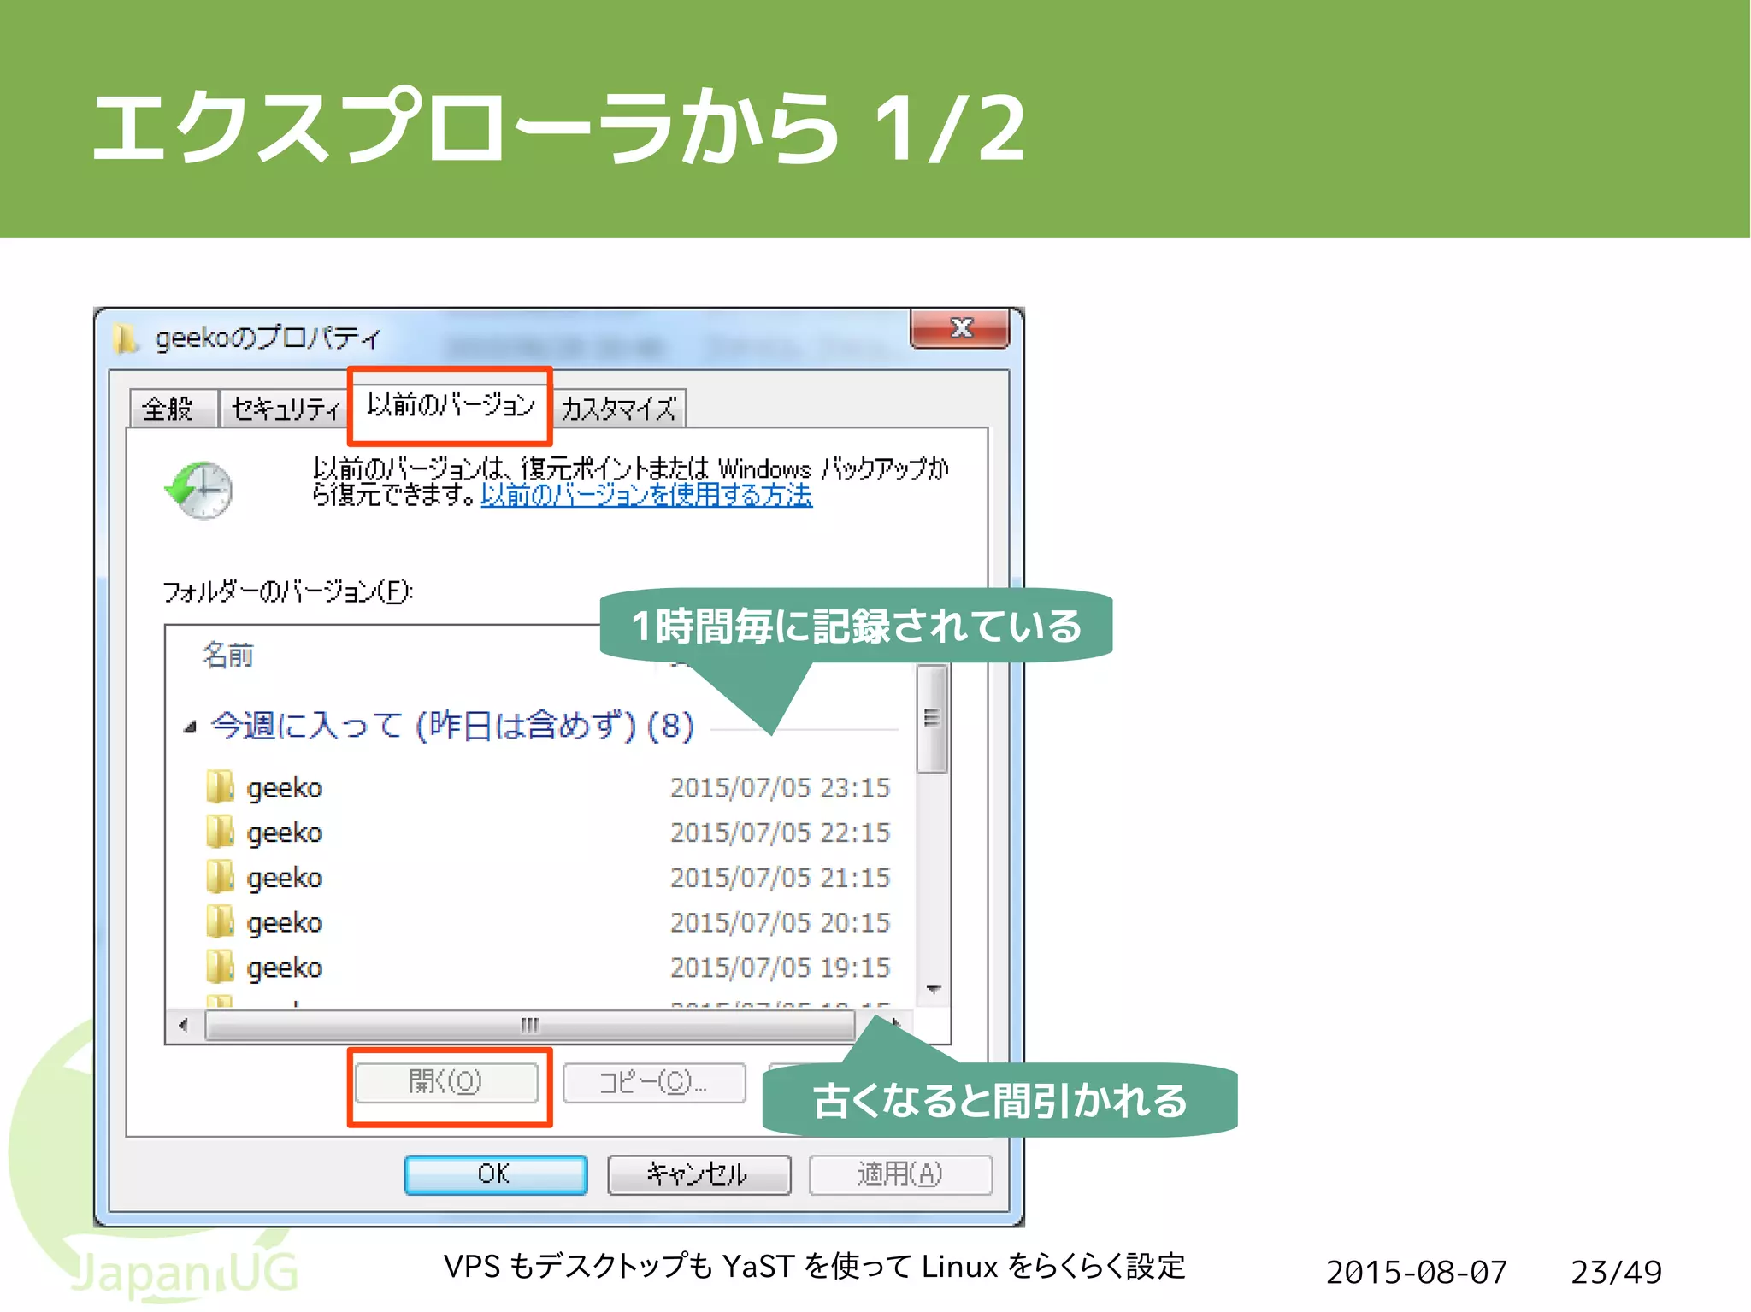Click the date 2015/07/05 22:15
This screenshot has height=1312, width=1751.
780,833
